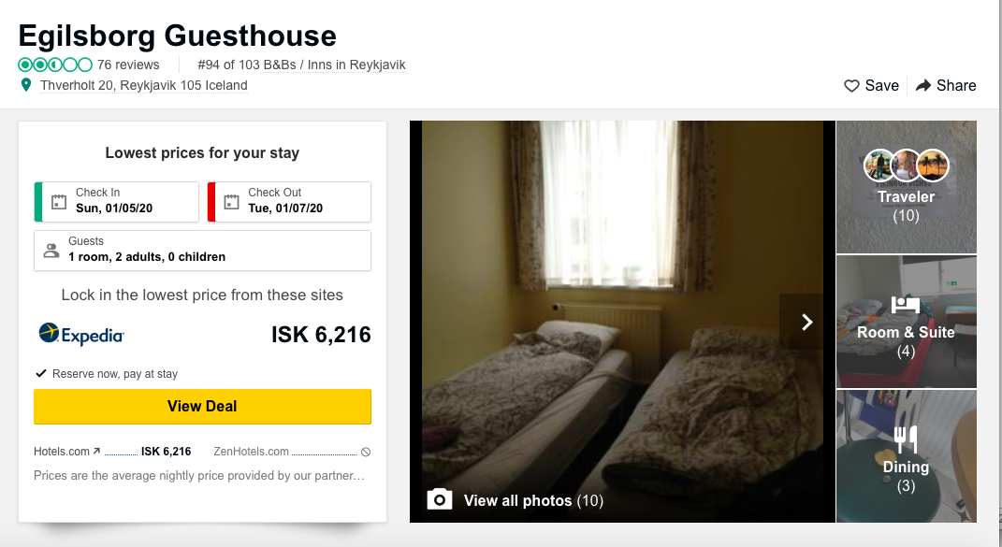Click the camera icon on the photo
This screenshot has height=547, width=1002.
[440, 499]
